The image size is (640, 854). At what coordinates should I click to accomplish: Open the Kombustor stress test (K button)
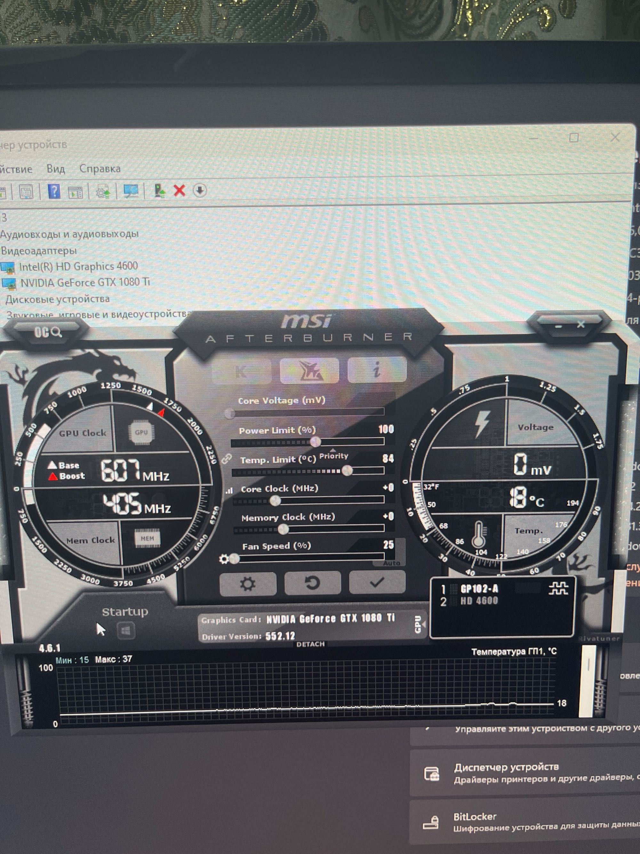(242, 372)
